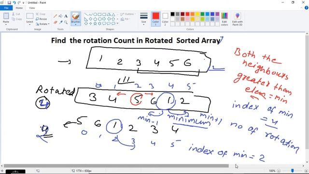Click the Resize command
Image resolution: width=309 pixels, height=174 pixels.
(x=42, y=19)
